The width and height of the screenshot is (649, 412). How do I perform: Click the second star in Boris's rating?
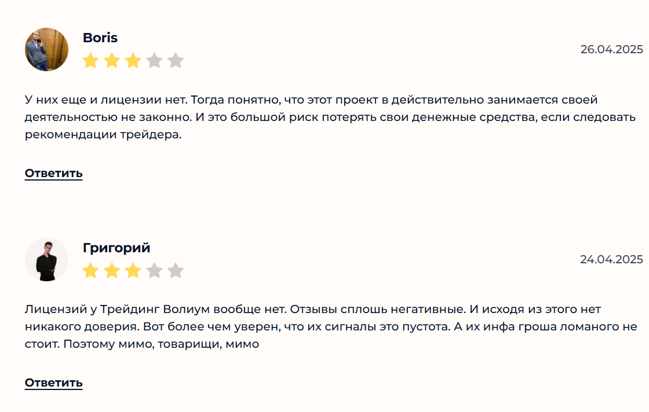(x=112, y=60)
